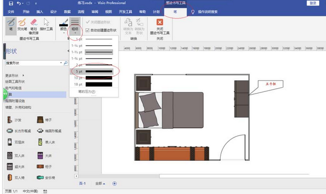The width and height of the screenshot is (326, 194).
Task: Open the 页-1 page tab
Action: click(x=82, y=183)
